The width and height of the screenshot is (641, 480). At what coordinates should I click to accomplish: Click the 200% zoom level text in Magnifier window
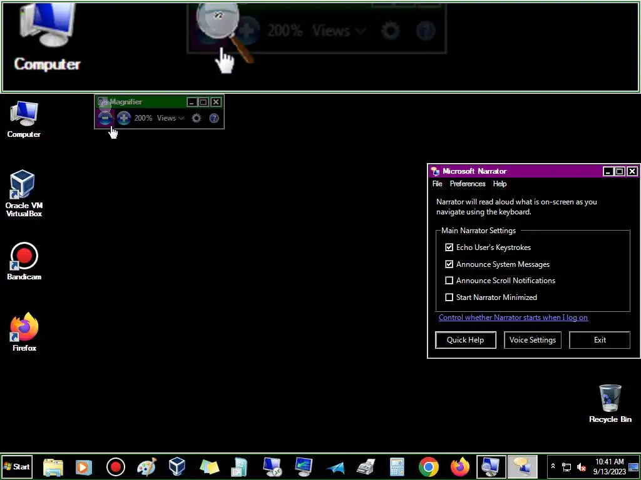click(x=143, y=118)
